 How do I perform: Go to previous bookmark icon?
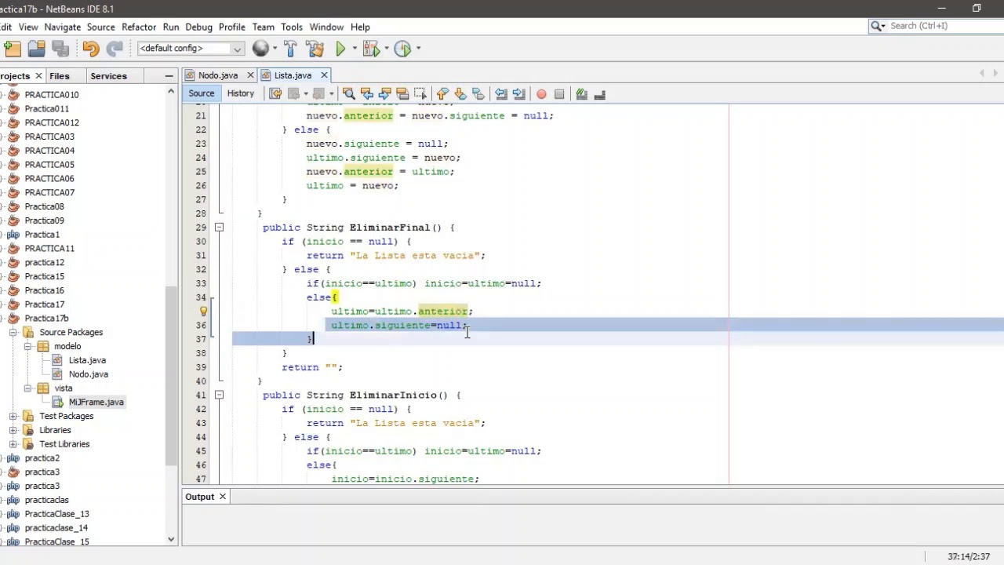[442, 94]
